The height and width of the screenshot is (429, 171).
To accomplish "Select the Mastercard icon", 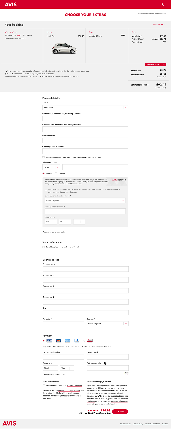I will coord(58,341).
